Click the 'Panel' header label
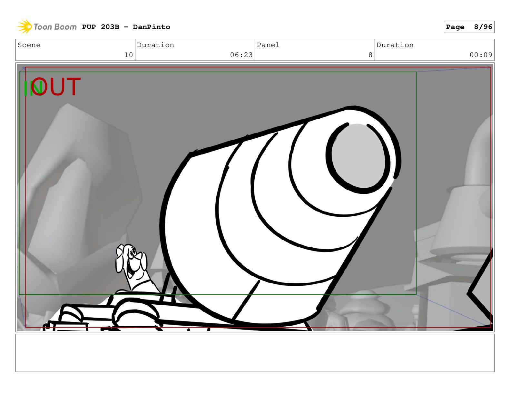 tap(268, 45)
